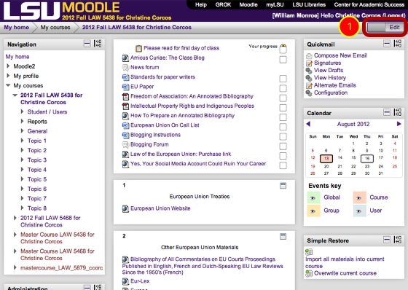
Task: Click the clipboard icon by Please read
Action: coord(138,48)
